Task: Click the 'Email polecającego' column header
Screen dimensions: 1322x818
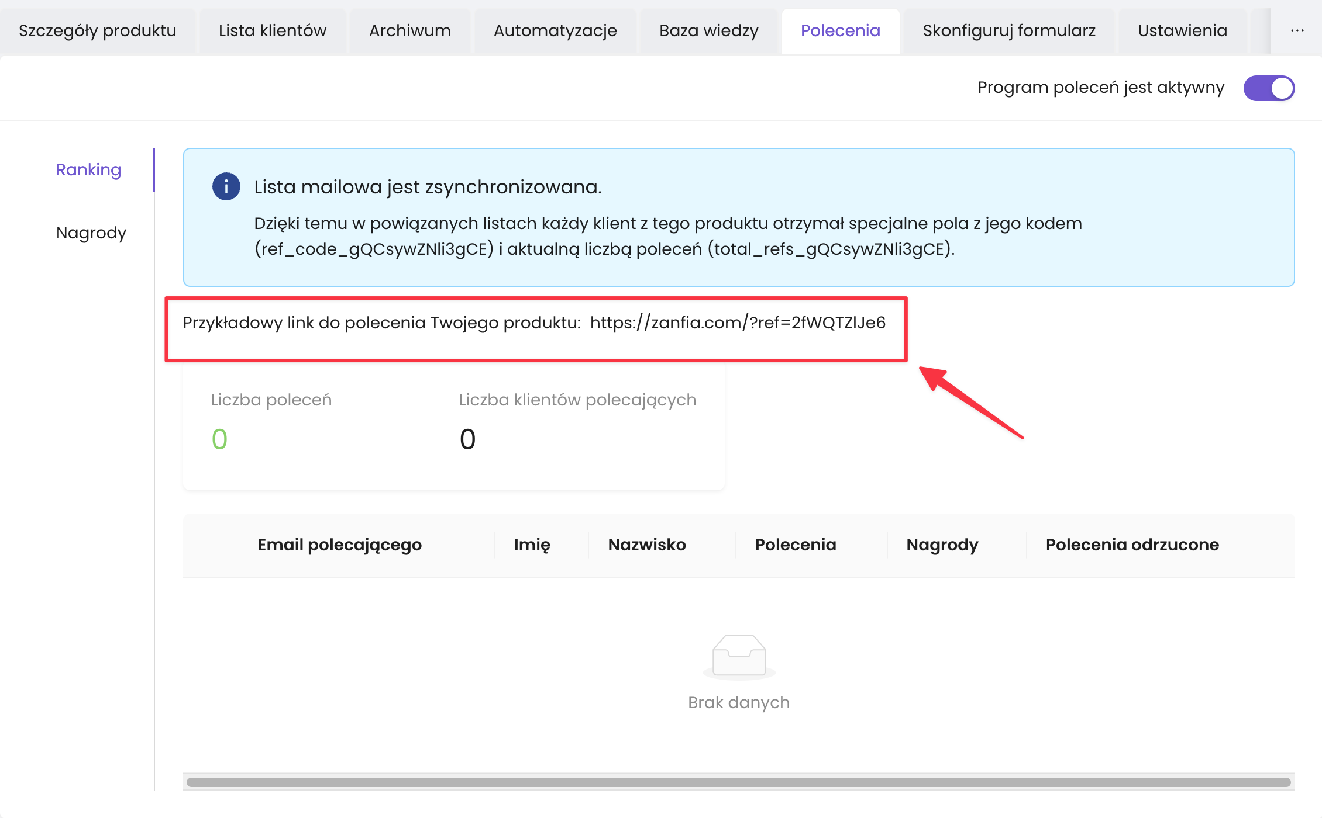Action: 339,545
